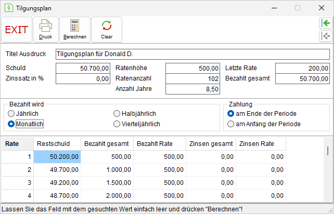Screen dimensions: 334x215
Task: Click the grey arrow dock icon
Action: 326,36
